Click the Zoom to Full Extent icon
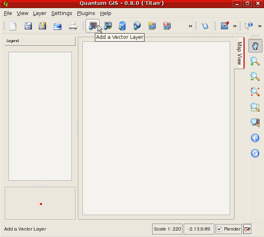The height and width of the screenshot is (237, 264). [x=255, y=92]
